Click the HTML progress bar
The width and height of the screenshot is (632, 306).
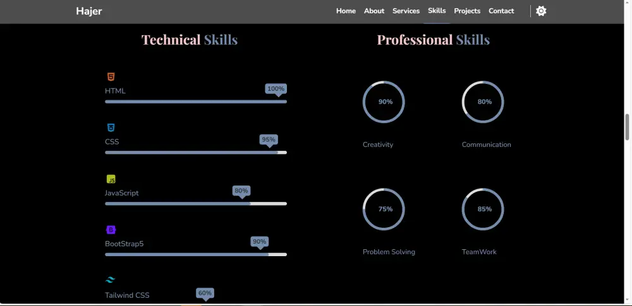click(196, 102)
